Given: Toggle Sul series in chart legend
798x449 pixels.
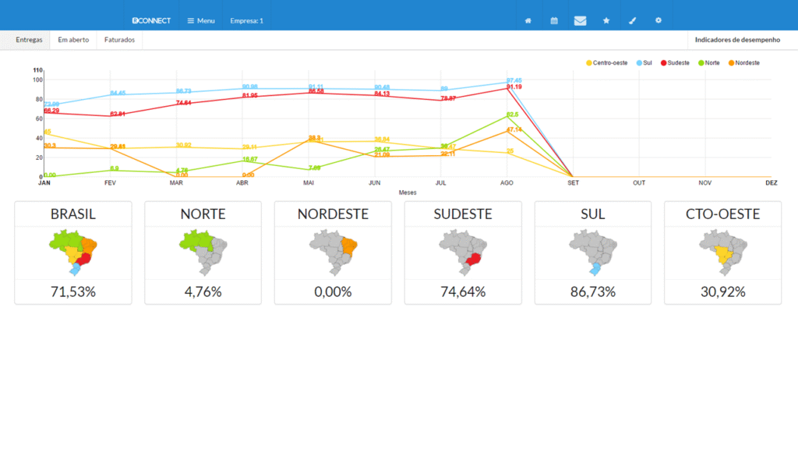Looking at the screenshot, I should [644, 62].
